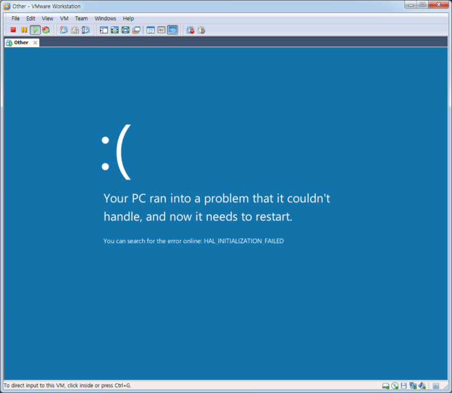This screenshot has height=393, width=452.
Task: Select the Other VM tab
Action: pyautogui.click(x=21, y=43)
